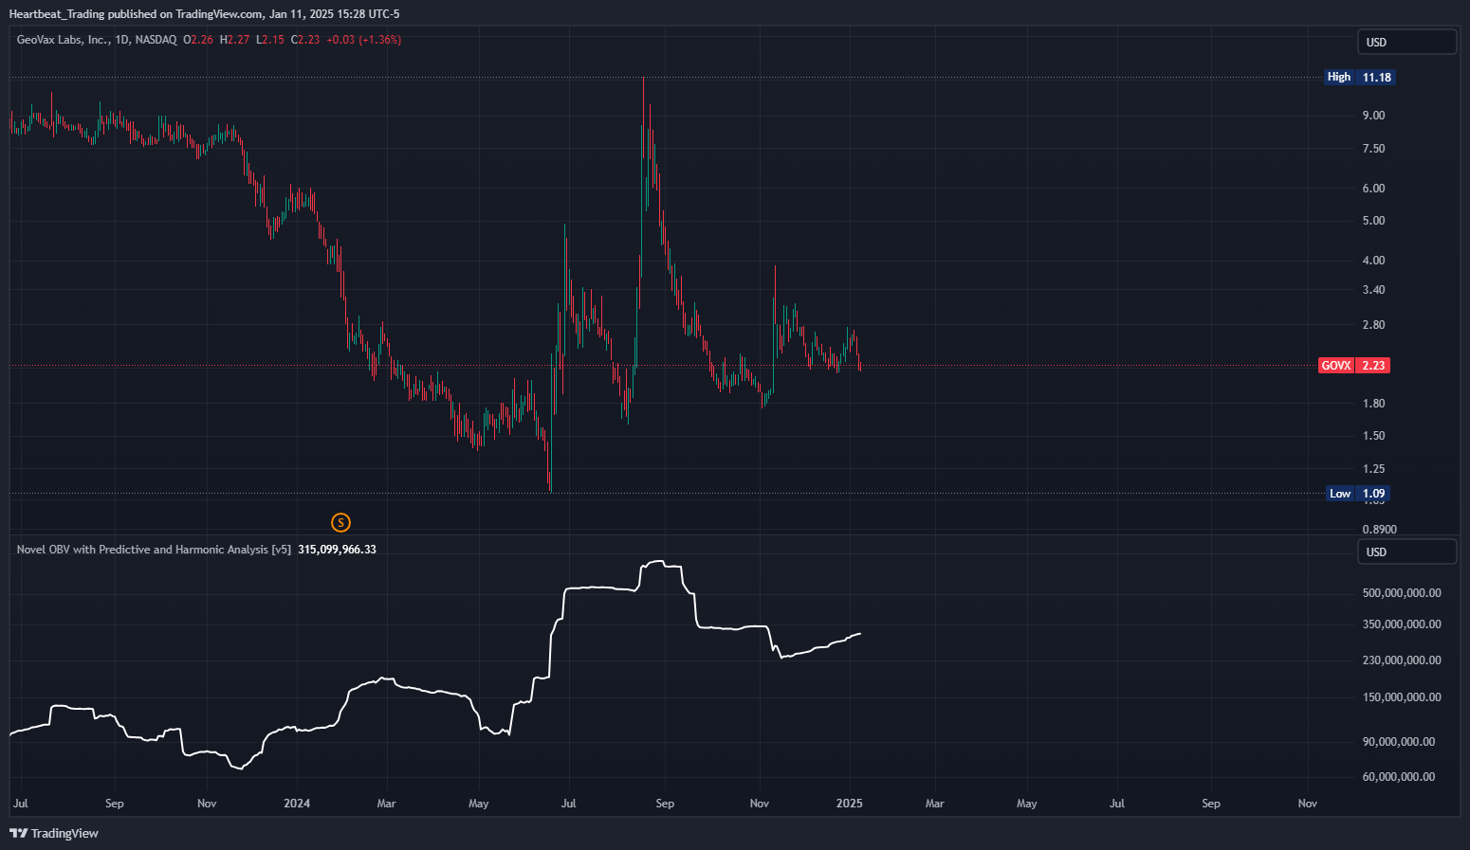Click the TradingView logo at bottom left

pyautogui.click(x=54, y=833)
